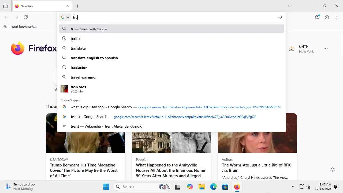This screenshot has width=343, height=193.
Task: Open the Extensions puzzle icon
Action: (327, 17)
